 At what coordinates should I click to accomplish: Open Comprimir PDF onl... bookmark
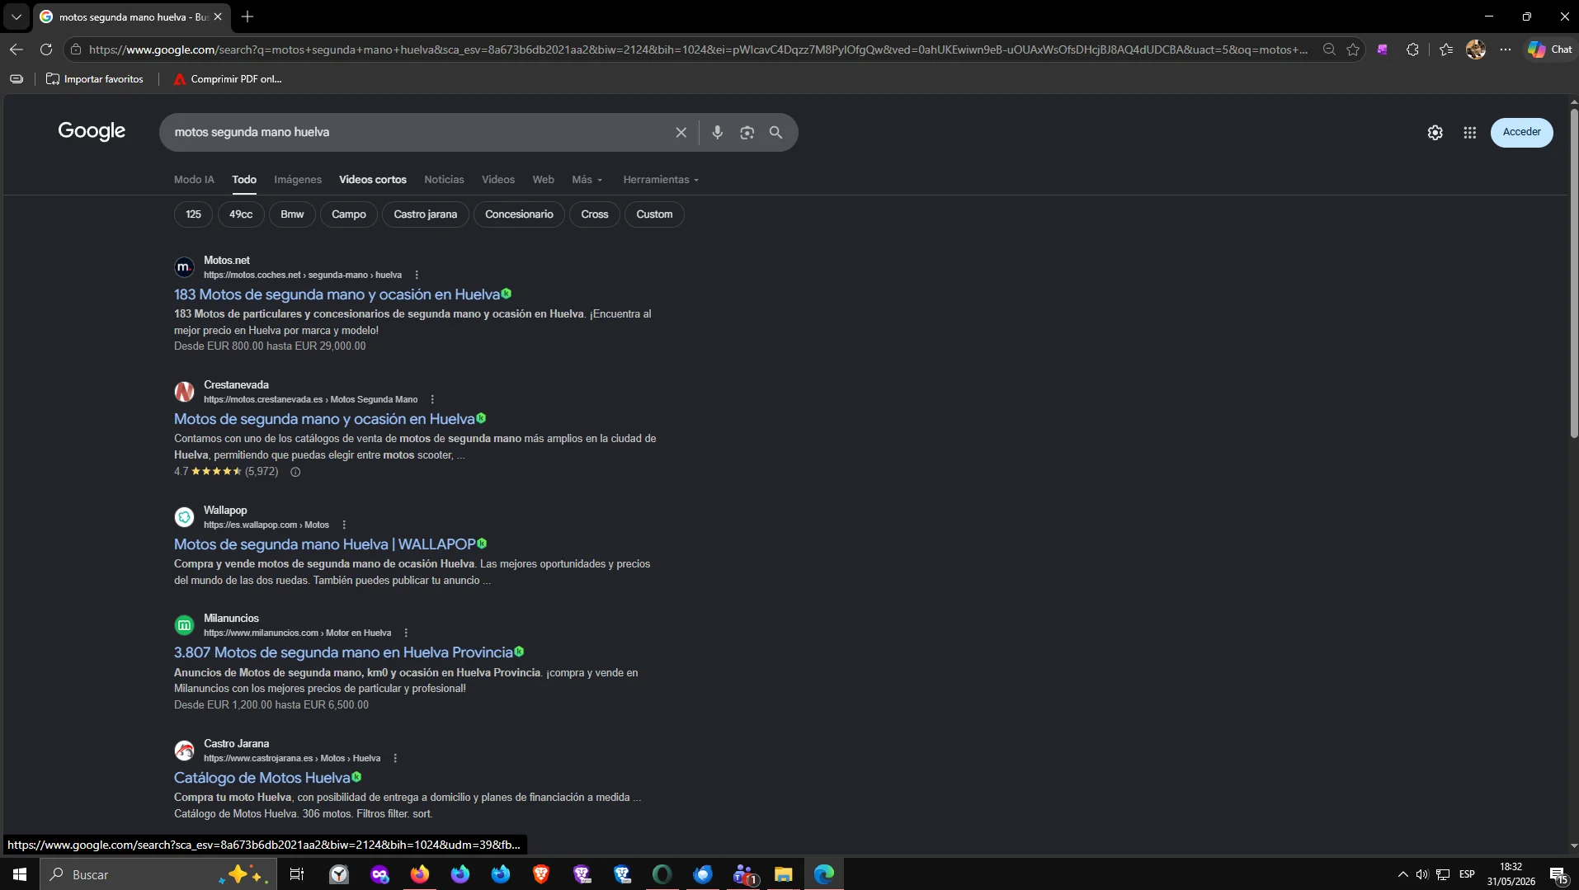(228, 79)
